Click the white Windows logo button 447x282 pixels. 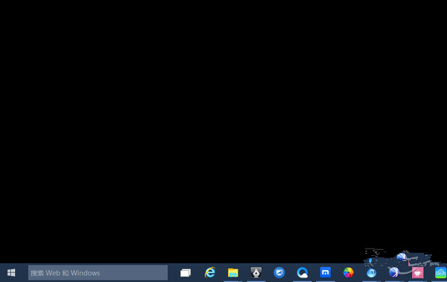[x=11, y=272]
